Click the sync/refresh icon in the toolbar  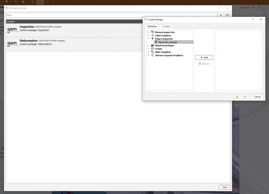click(x=40, y=2)
